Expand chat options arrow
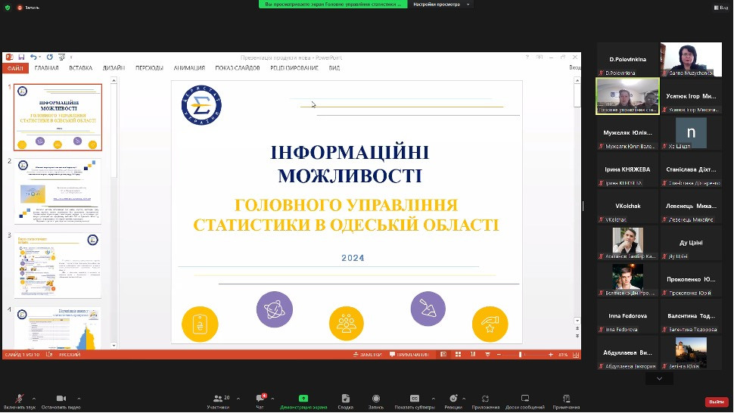 [272, 399]
